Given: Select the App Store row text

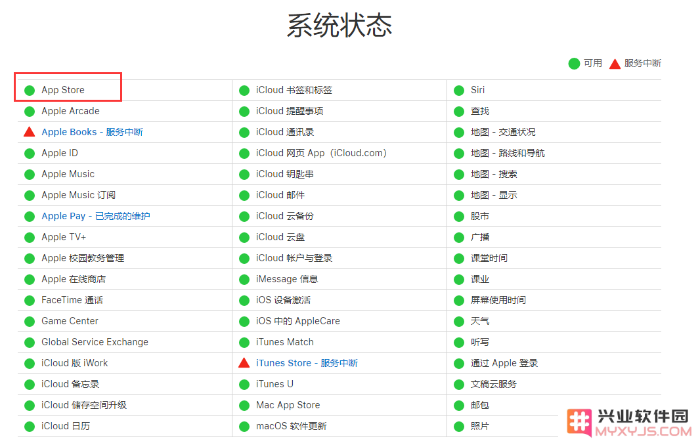Looking at the screenshot, I should (63, 90).
